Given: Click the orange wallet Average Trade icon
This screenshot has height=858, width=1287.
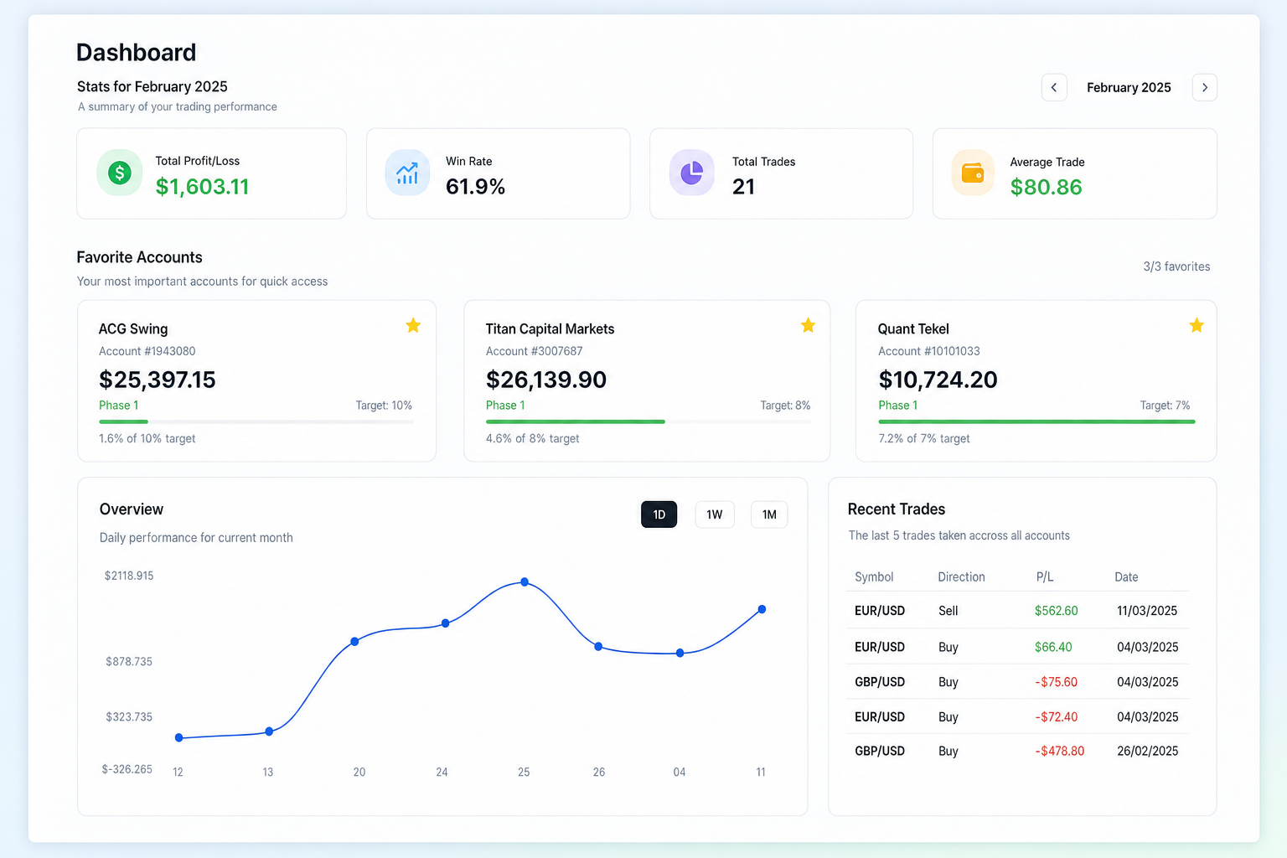Looking at the screenshot, I should 973,173.
